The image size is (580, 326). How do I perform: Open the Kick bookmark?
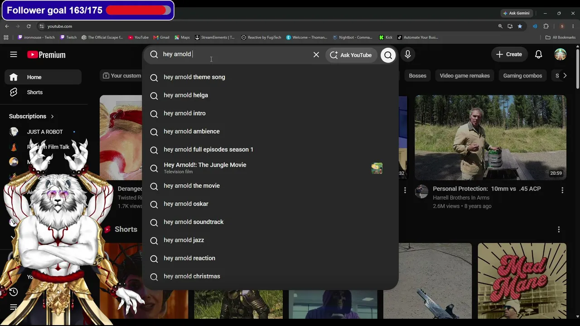coord(386,38)
